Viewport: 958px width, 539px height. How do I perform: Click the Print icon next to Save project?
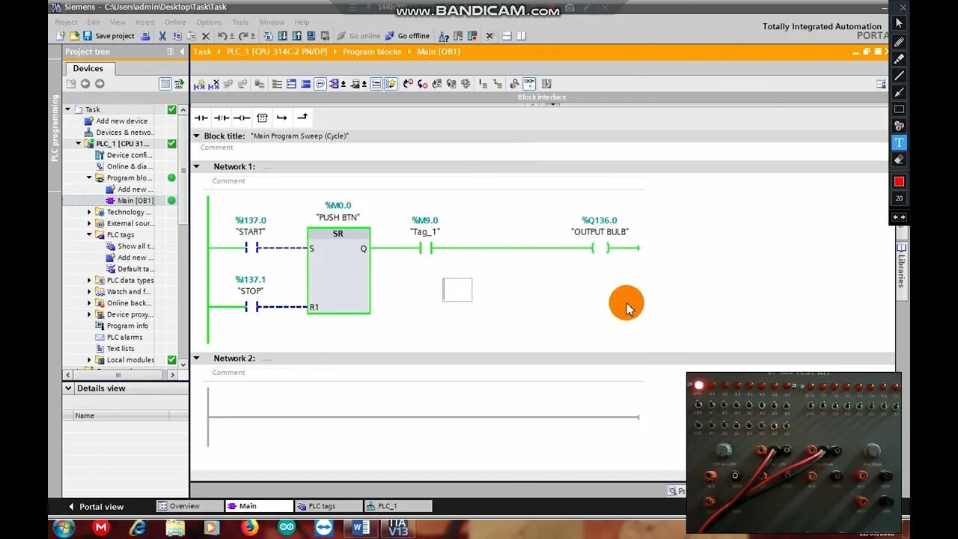click(146, 36)
